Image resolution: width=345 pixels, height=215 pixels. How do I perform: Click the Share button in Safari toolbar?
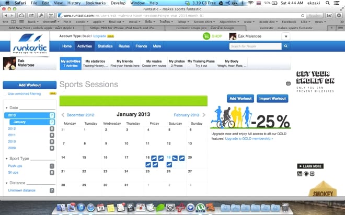click(31, 15)
